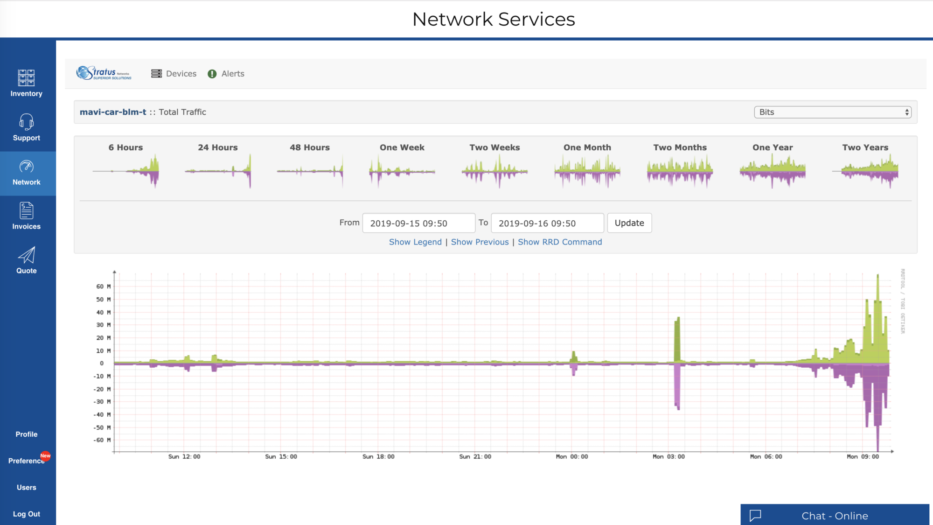The height and width of the screenshot is (525, 933).
Task: Click the From date input field
Action: (x=418, y=223)
